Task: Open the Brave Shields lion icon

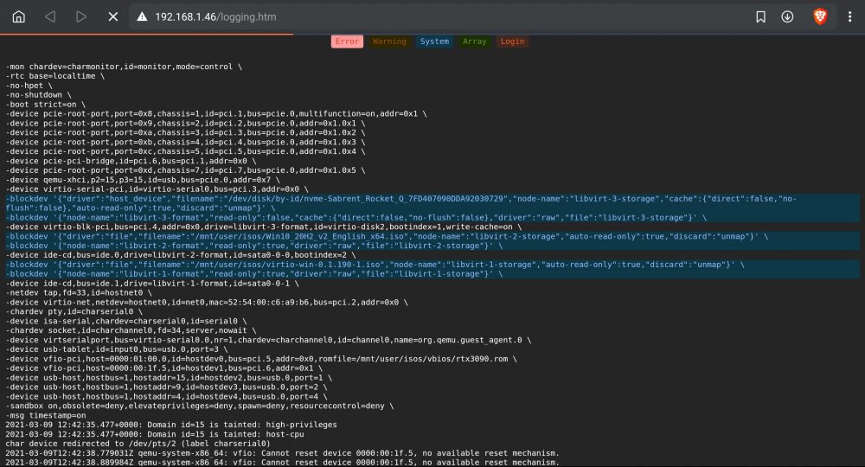Action: coord(820,16)
